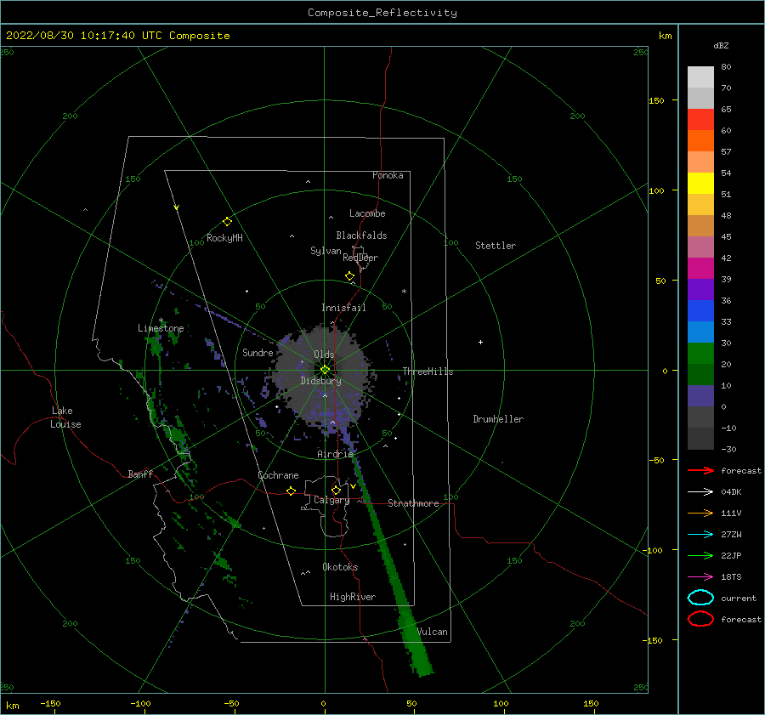This screenshot has height=715, width=765.
Task: Click the red forecast ellipse icon
Action: point(700,619)
